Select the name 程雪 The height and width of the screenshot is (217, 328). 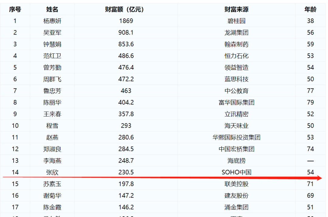(52, 126)
